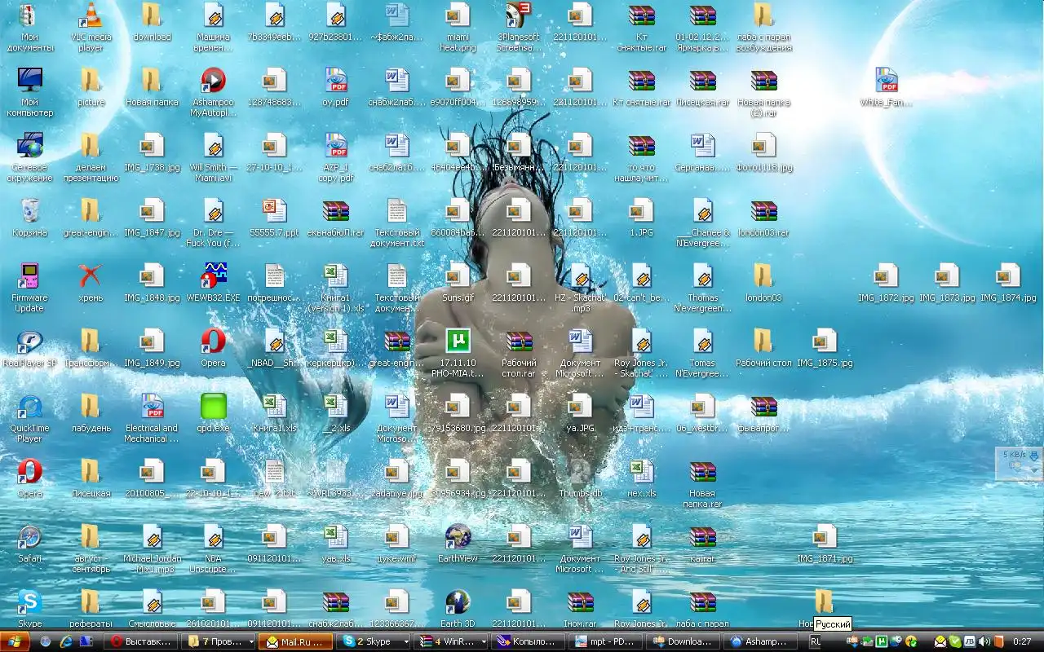
Task: Open the Корзина recycle bin icon
Action: [x=30, y=211]
